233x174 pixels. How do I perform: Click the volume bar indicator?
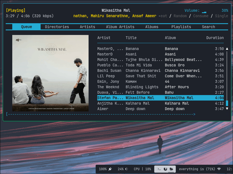click(204, 11)
